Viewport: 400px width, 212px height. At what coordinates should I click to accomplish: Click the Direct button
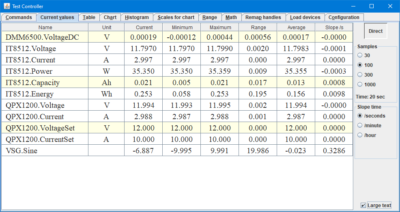coord(376,31)
